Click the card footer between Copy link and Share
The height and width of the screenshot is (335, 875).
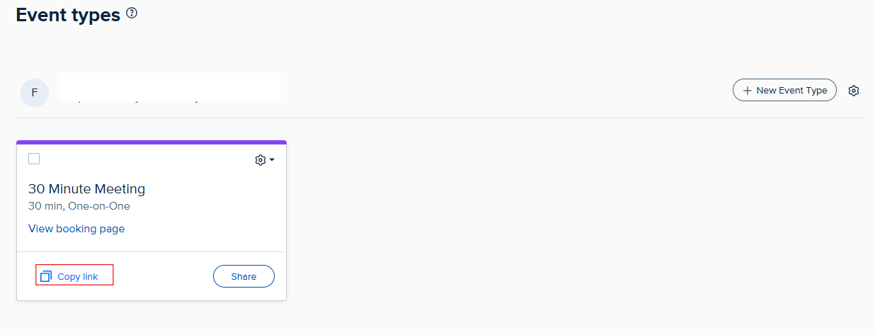pyautogui.click(x=163, y=276)
